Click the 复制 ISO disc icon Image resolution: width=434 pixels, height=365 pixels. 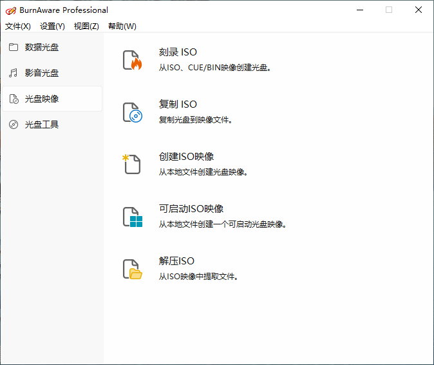132,112
